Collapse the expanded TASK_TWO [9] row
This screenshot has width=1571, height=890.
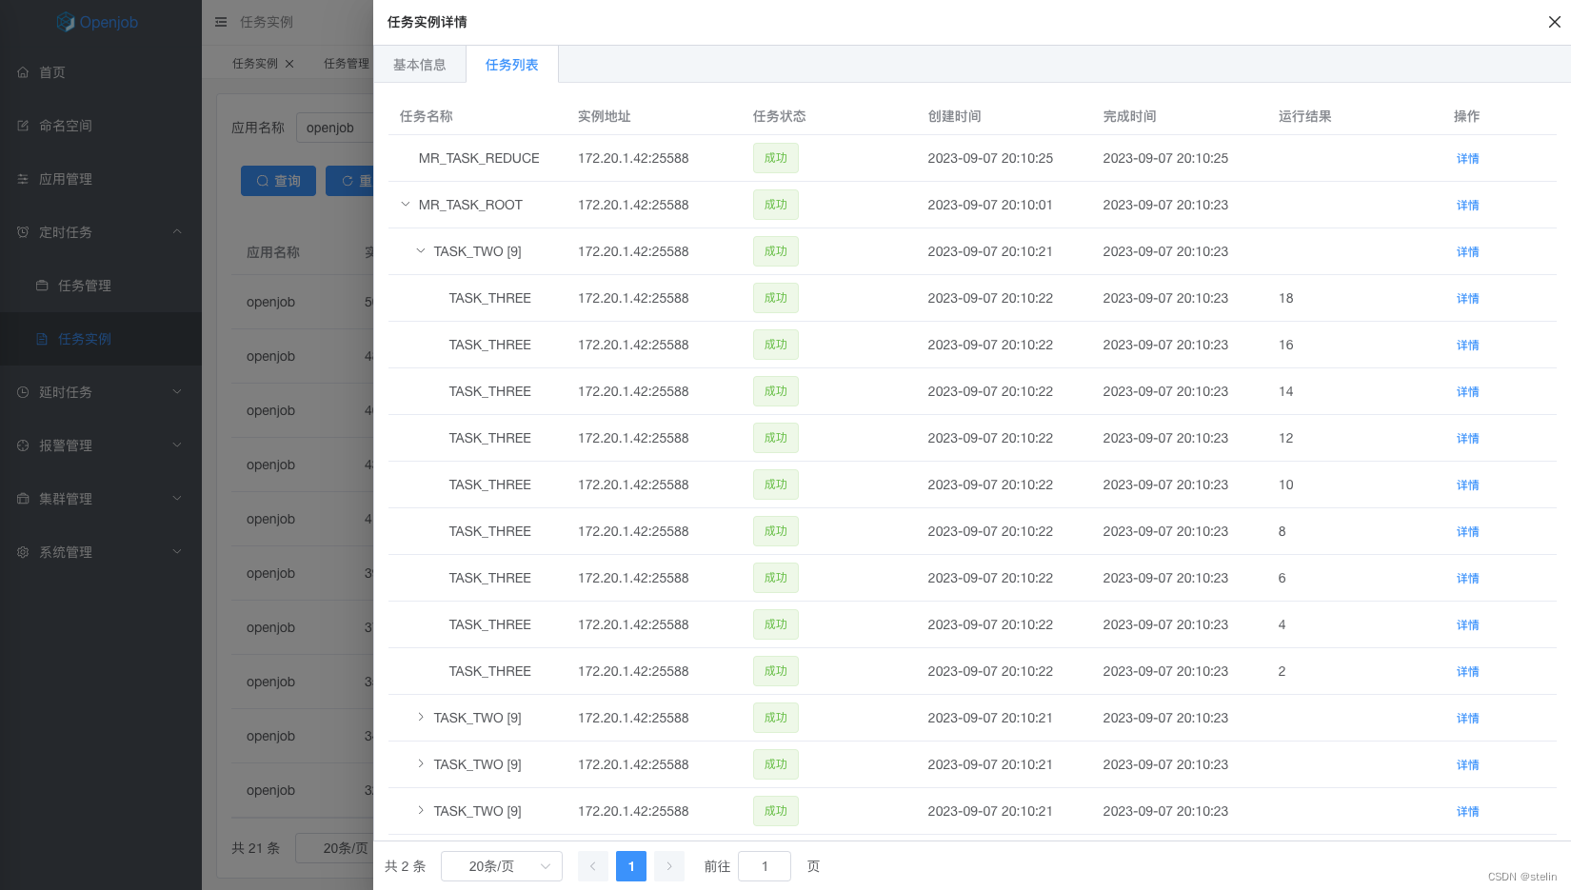421,251
